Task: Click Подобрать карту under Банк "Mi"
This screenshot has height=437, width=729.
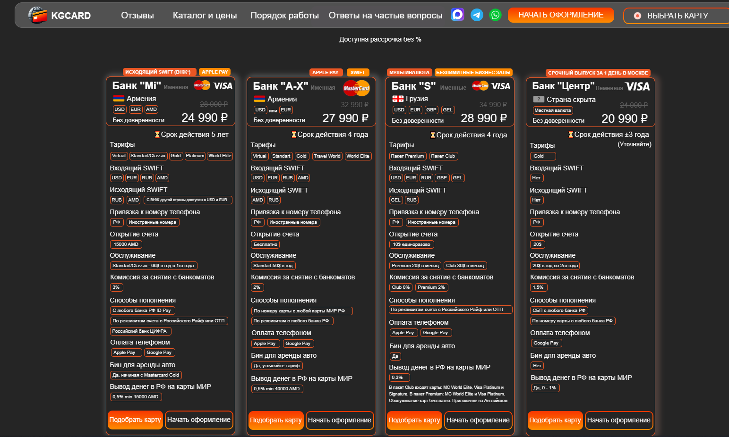Action: 135,420
